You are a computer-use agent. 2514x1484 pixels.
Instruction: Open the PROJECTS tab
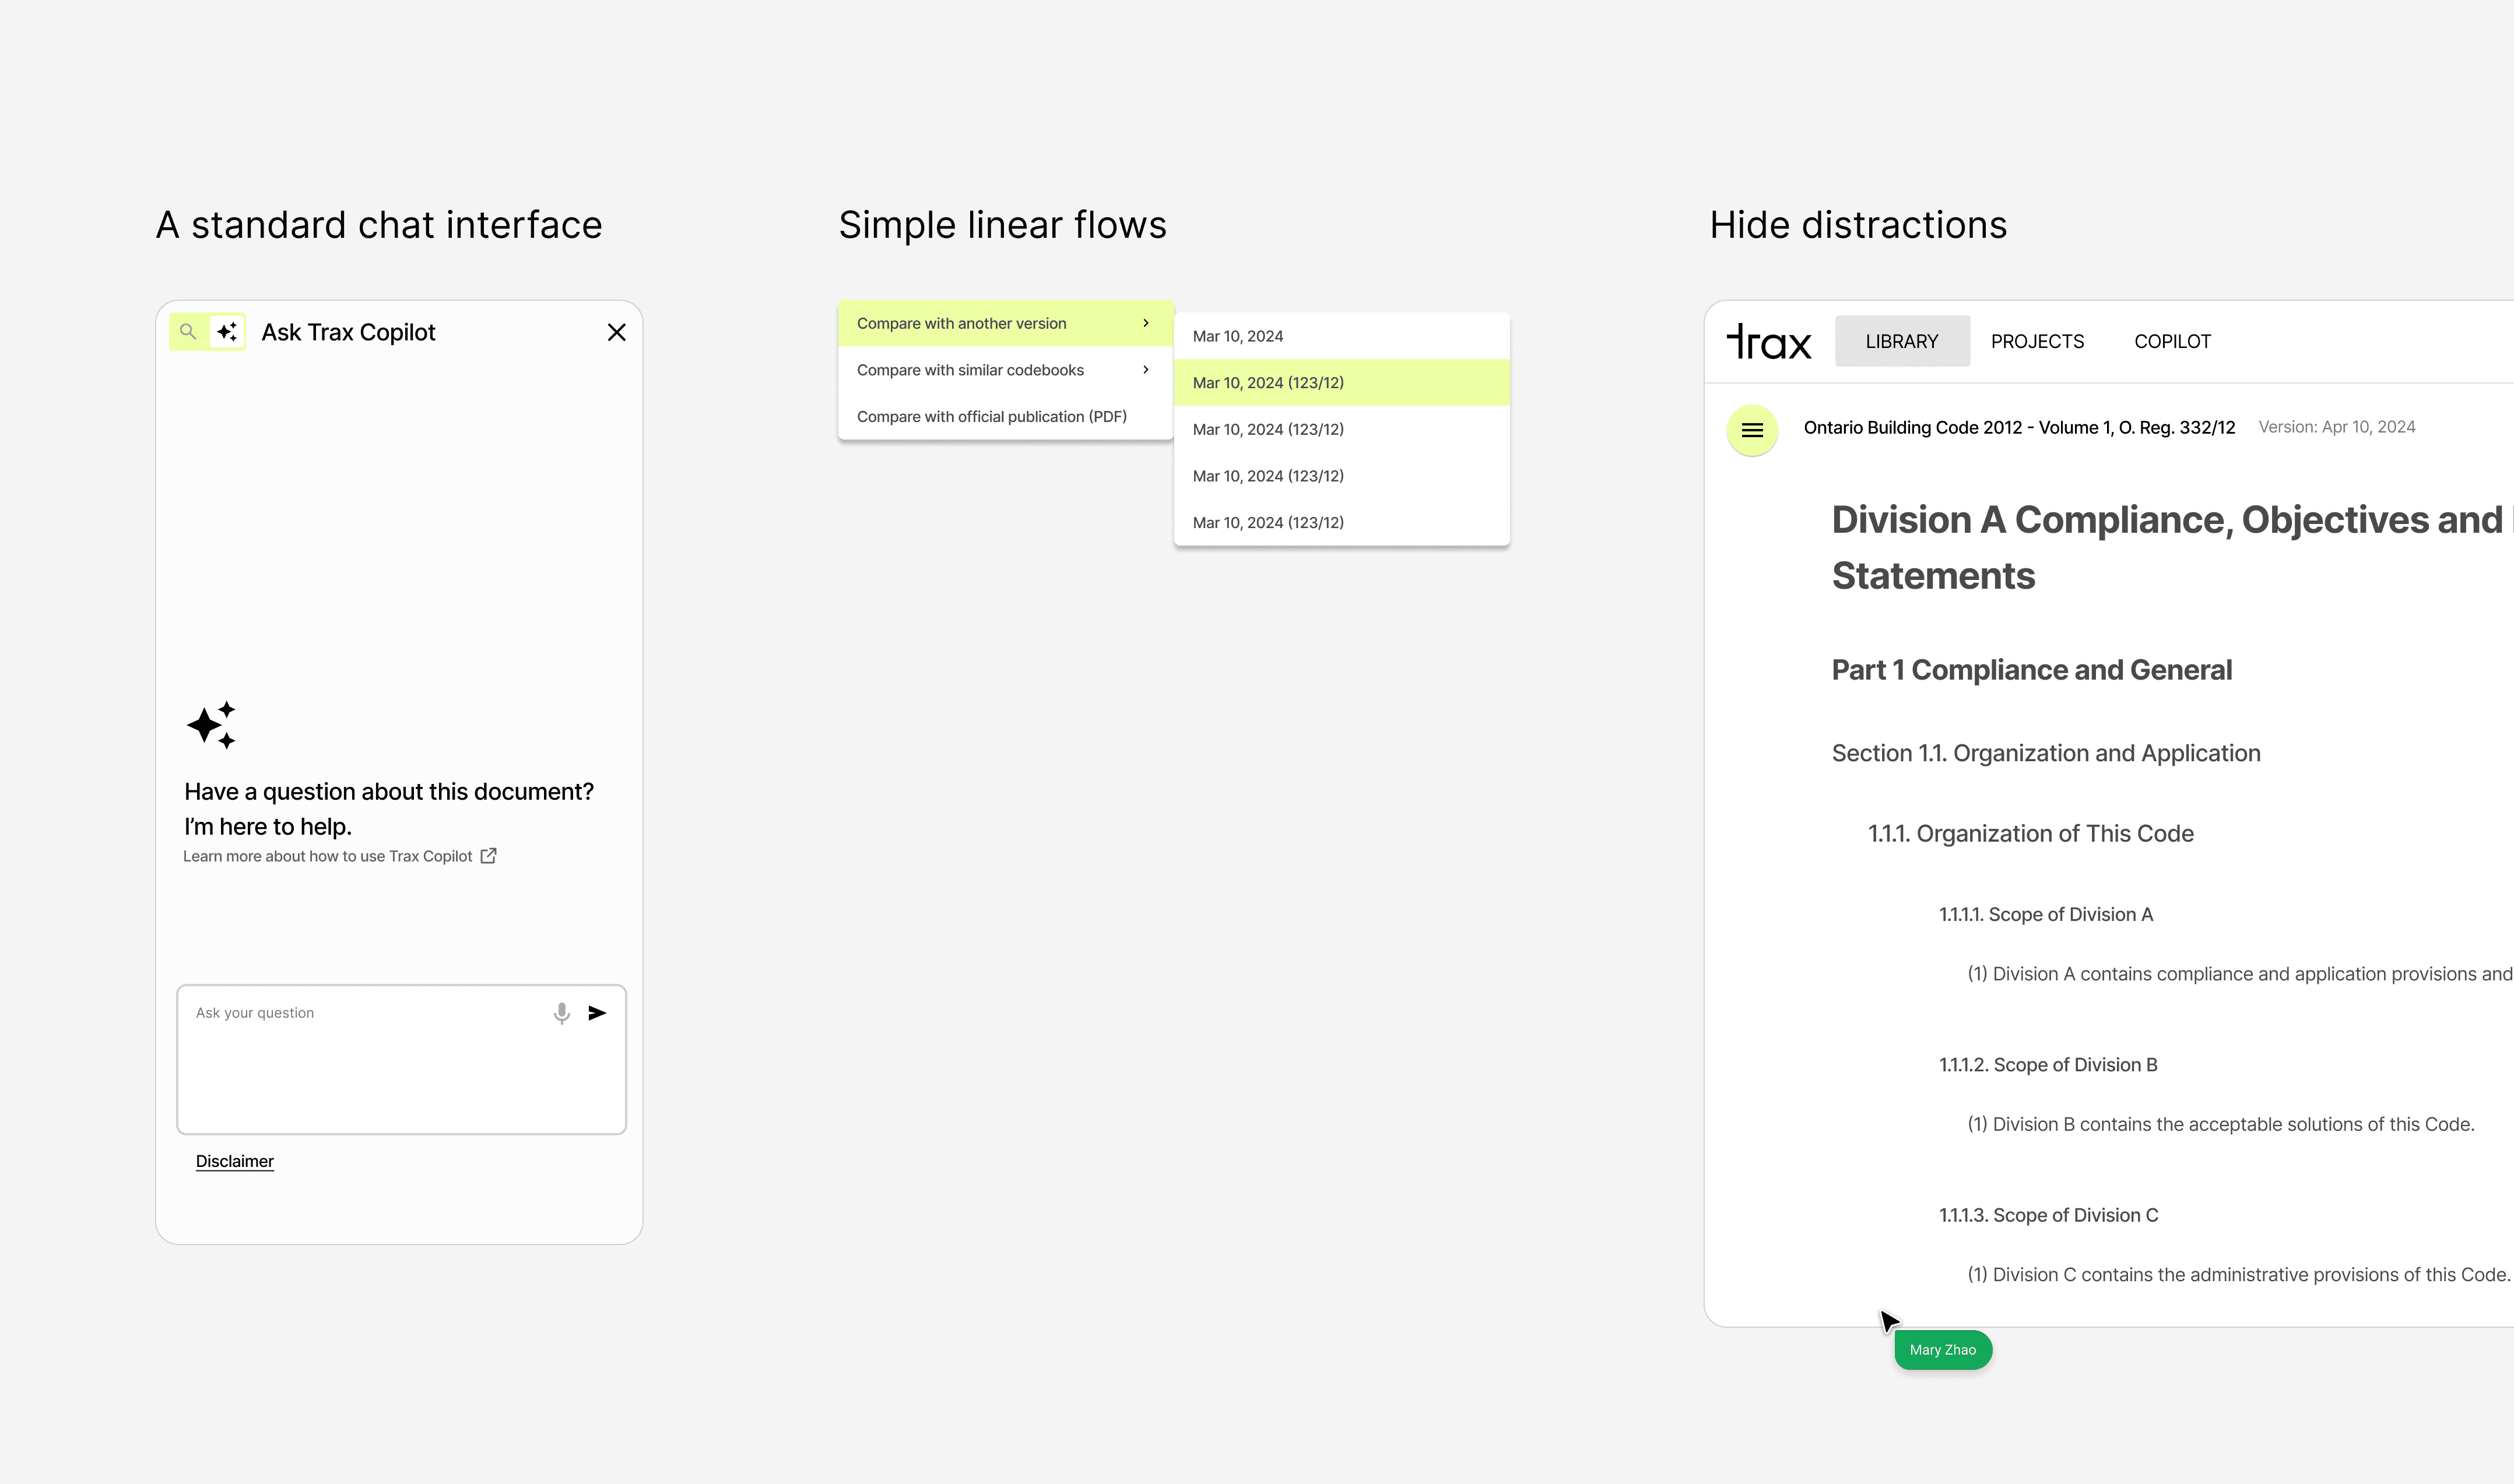pos(2037,342)
